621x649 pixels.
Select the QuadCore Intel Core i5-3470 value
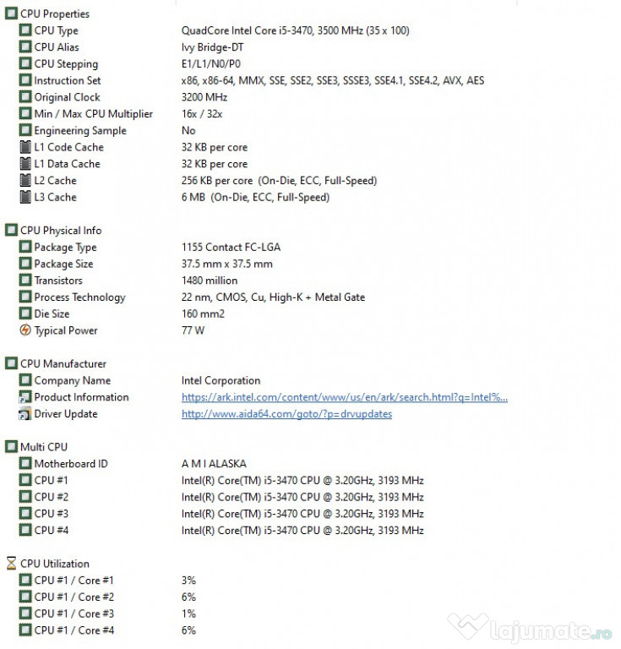pyautogui.click(x=295, y=30)
